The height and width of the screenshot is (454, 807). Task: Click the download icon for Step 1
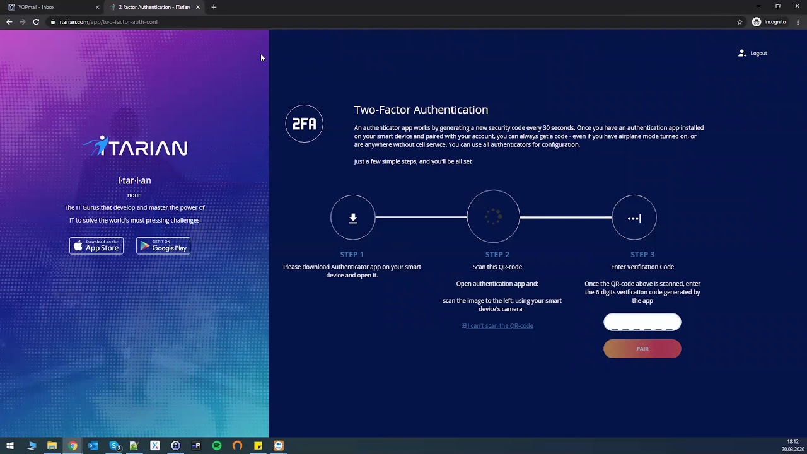pos(353,218)
